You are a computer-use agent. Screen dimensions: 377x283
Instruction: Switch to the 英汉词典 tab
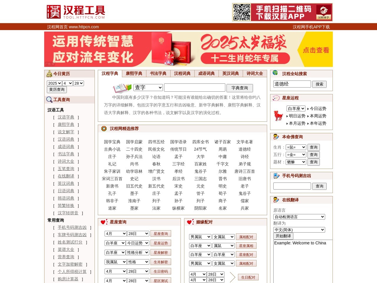pyautogui.click(x=231, y=73)
